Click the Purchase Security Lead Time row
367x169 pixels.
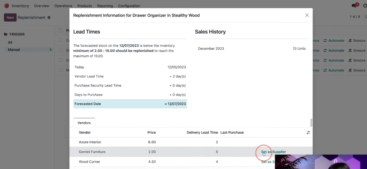[130, 85]
